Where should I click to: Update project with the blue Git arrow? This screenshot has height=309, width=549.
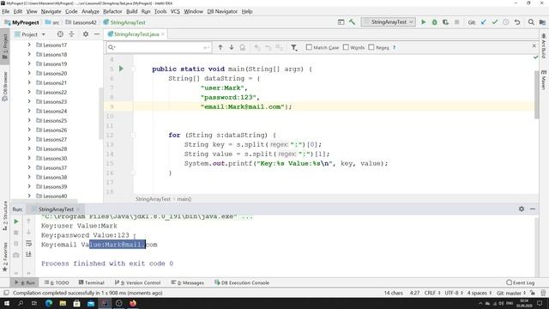pyautogui.click(x=484, y=22)
